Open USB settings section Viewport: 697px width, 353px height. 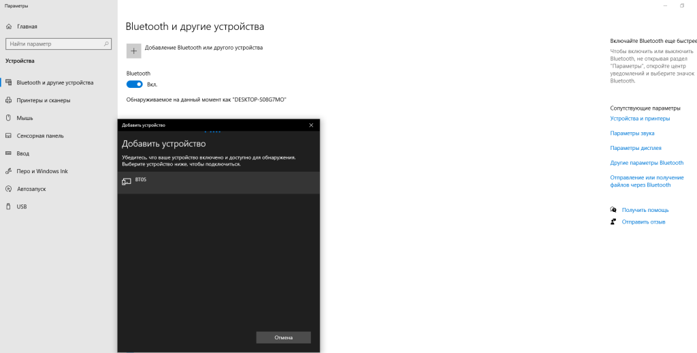pos(22,206)
